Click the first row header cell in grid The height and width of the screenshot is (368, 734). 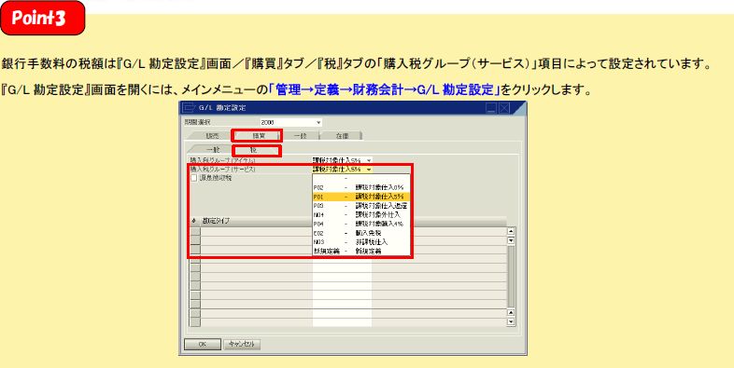pyautogui.click(x=195, y=231)
